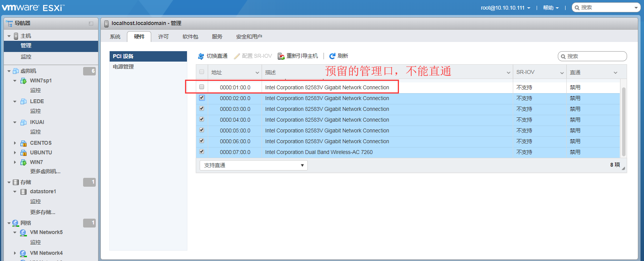The image size is (644, 261).
Task: Check the checkbox for device 0000:01:00.0
Action: [202, 87]
